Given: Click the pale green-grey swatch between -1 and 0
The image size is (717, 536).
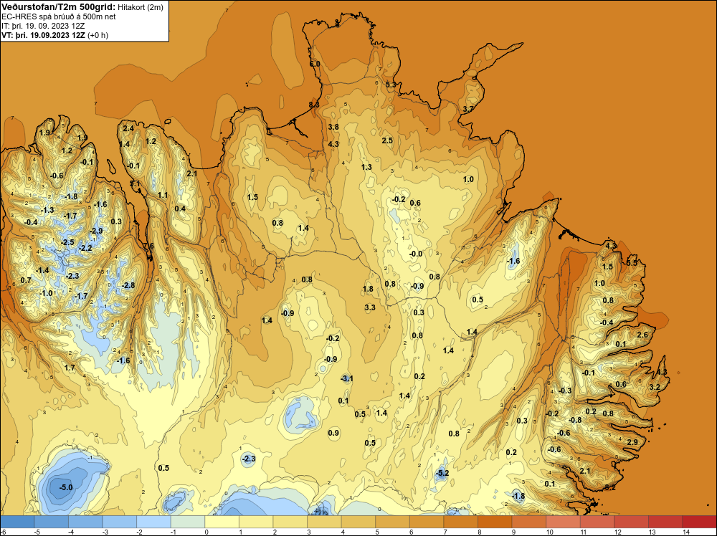Looking at the screenshot, I should (x=188, y=522).
